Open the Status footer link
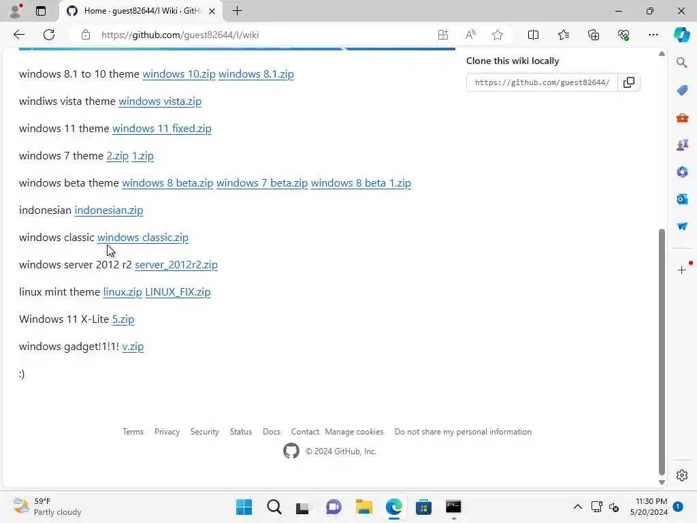The height and width of the screenshot is (523, 697). (241, 431)
